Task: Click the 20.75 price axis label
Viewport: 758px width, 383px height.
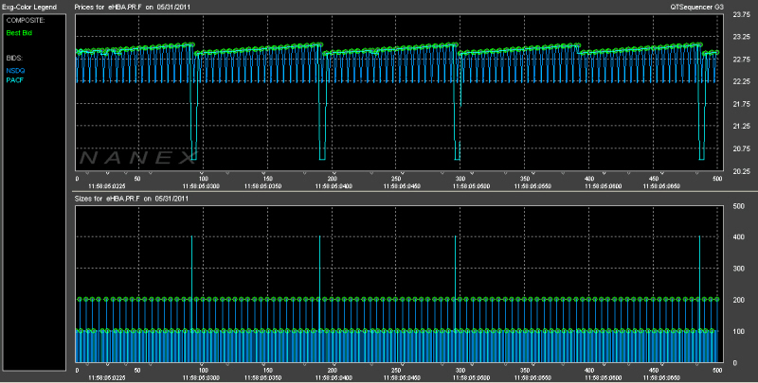Action: pos(742,149)
